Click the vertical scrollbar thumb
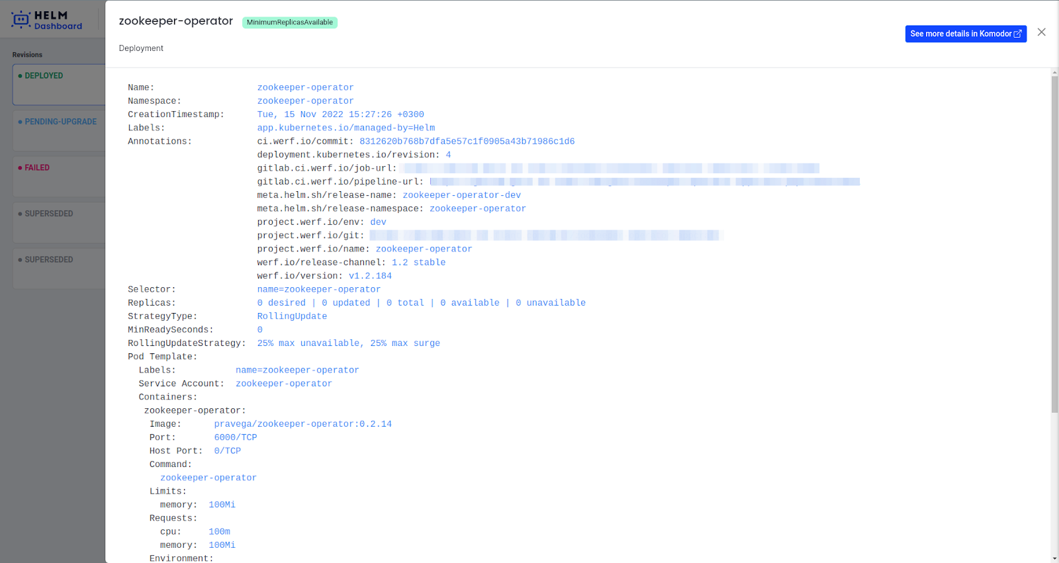1059x563 pixels. 1054,245
